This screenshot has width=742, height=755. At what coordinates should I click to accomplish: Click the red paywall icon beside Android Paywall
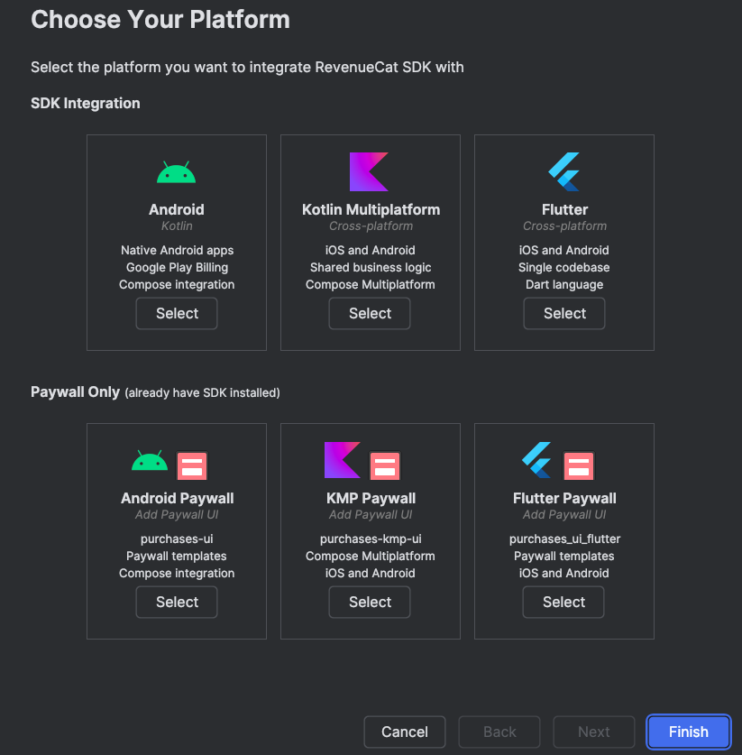tap(192, 465)
